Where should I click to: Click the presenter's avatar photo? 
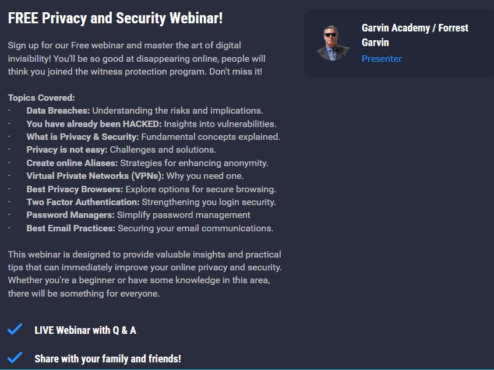click(333, 43)
